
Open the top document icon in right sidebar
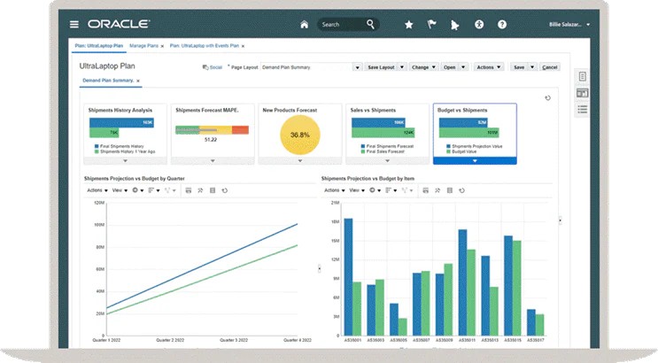click(x=583, y=76)
